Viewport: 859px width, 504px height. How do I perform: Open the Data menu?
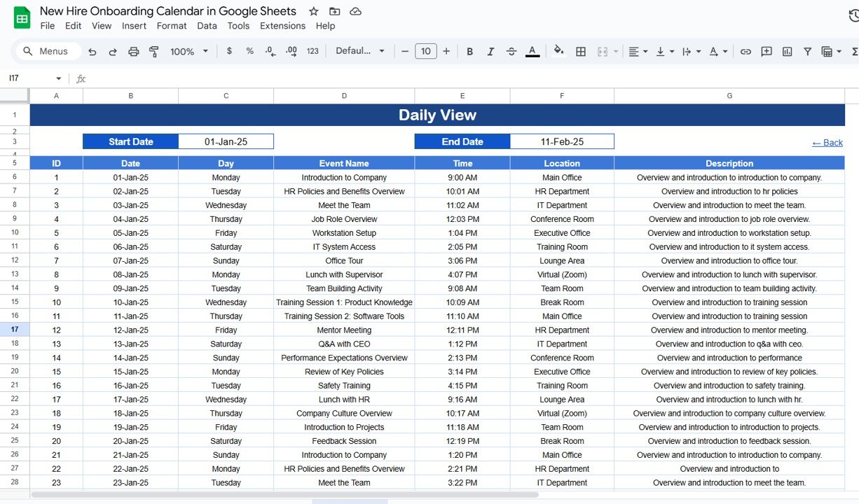point(207,26)
